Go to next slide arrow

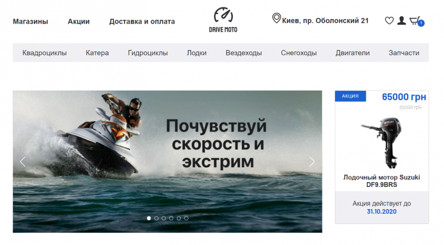[312, 162]
